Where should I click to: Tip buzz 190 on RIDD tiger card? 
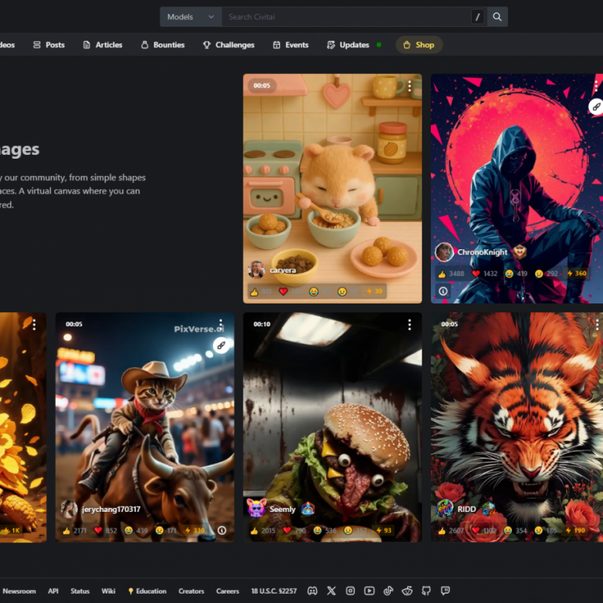[x=575, y=531]
